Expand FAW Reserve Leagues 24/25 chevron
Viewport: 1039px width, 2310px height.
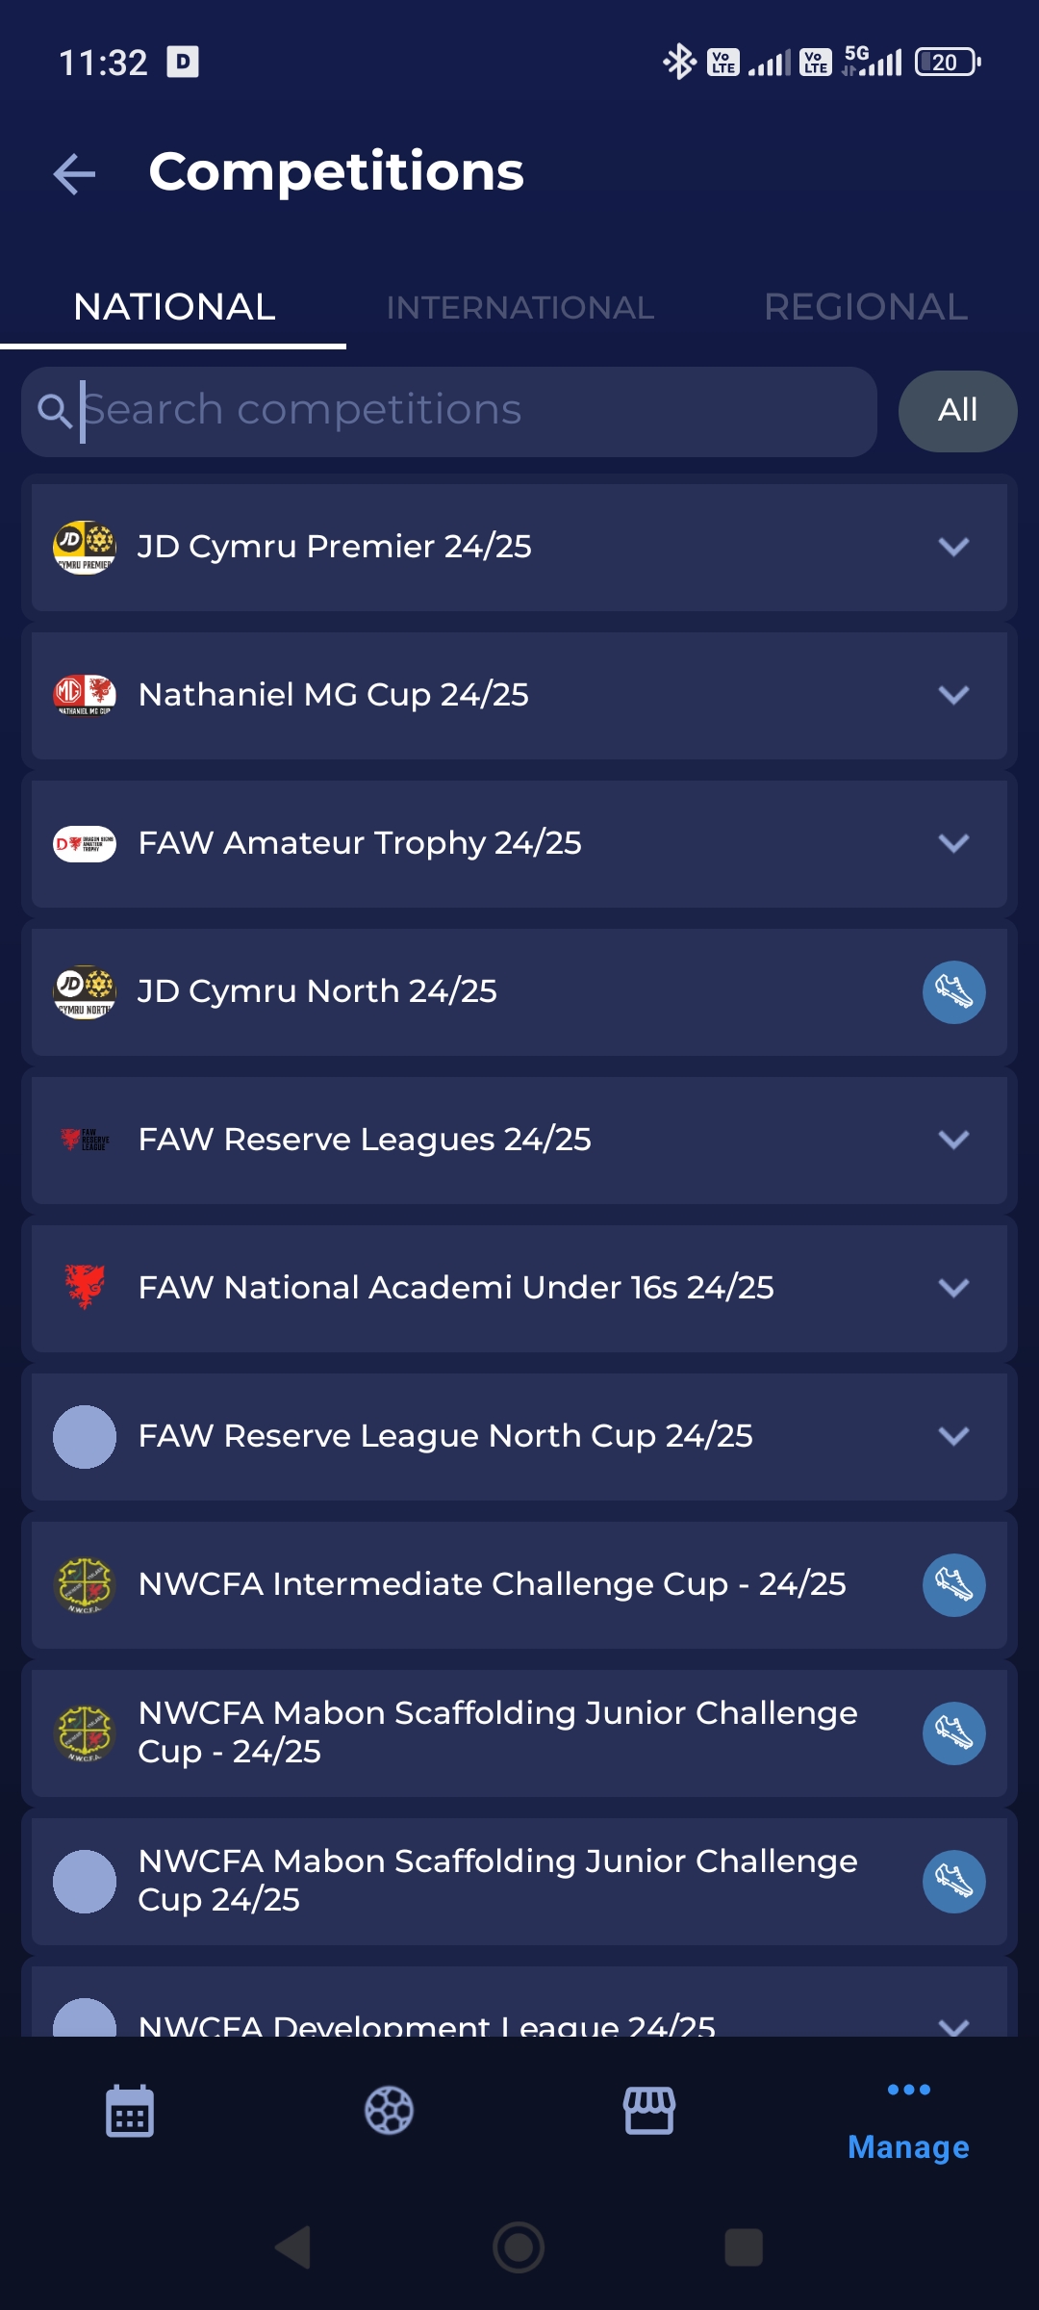click(x=953, y=1140)
